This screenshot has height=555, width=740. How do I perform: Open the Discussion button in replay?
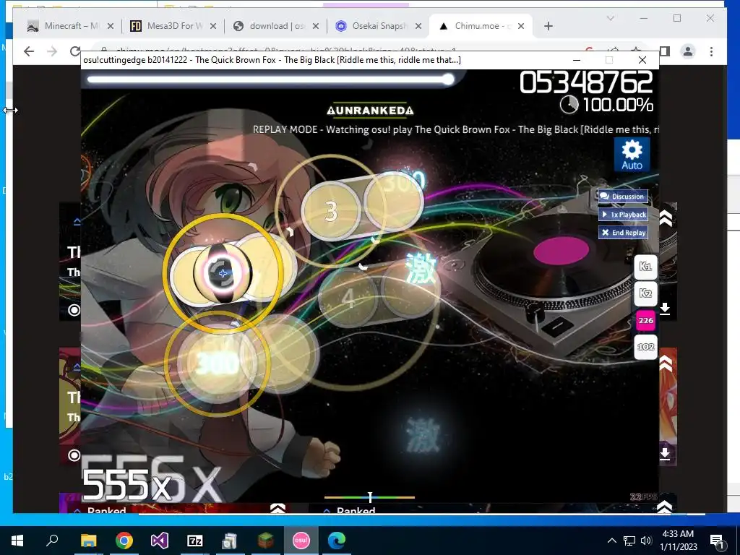[623, 197]
